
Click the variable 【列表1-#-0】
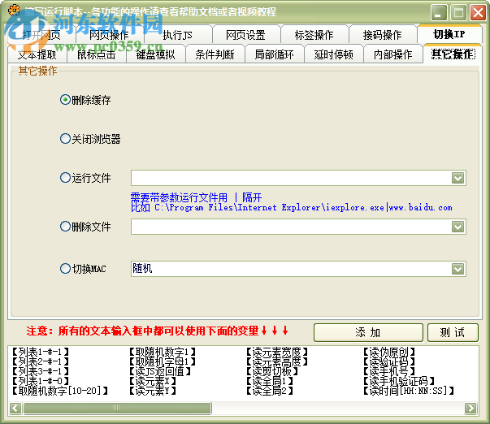pos(40,381)
